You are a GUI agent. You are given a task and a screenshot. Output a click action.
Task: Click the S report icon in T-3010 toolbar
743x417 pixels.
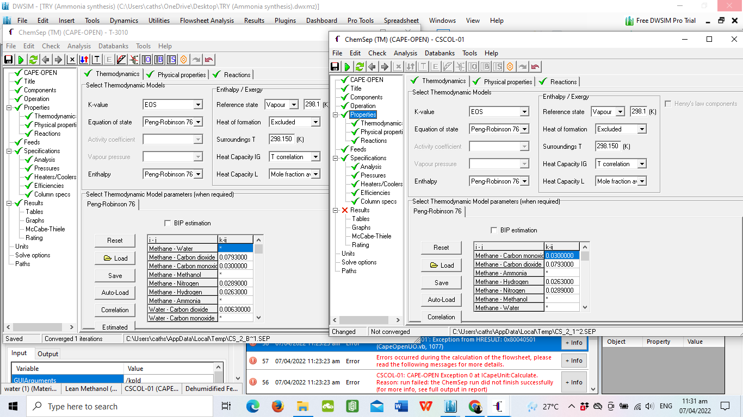click(171, 60)
